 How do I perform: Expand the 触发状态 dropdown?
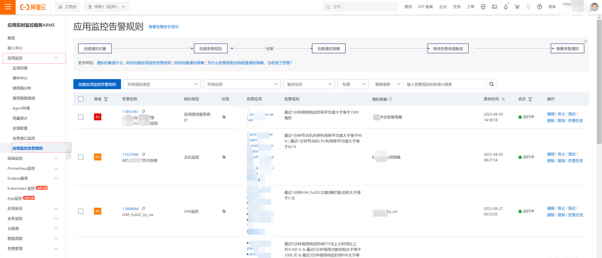[309, 84]
